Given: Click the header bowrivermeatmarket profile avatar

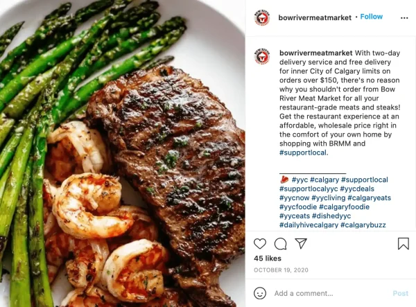Looking at the screenshot, I should [x=262, y=18].
